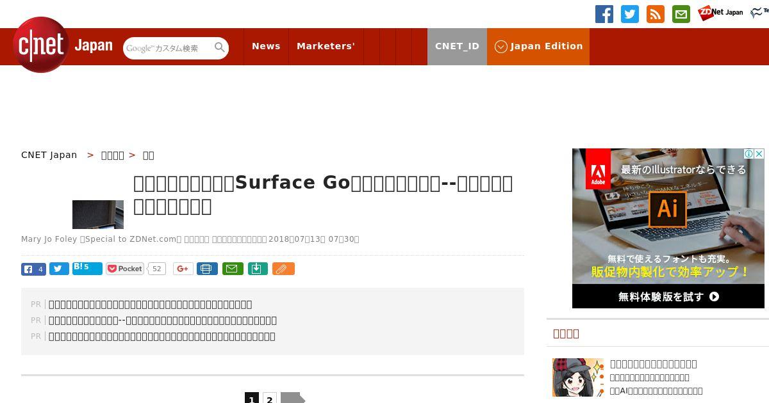Viewport: 769px width, 403px height.
Task: Open the CNET_ID tab
Action: [x=457, y=46]
